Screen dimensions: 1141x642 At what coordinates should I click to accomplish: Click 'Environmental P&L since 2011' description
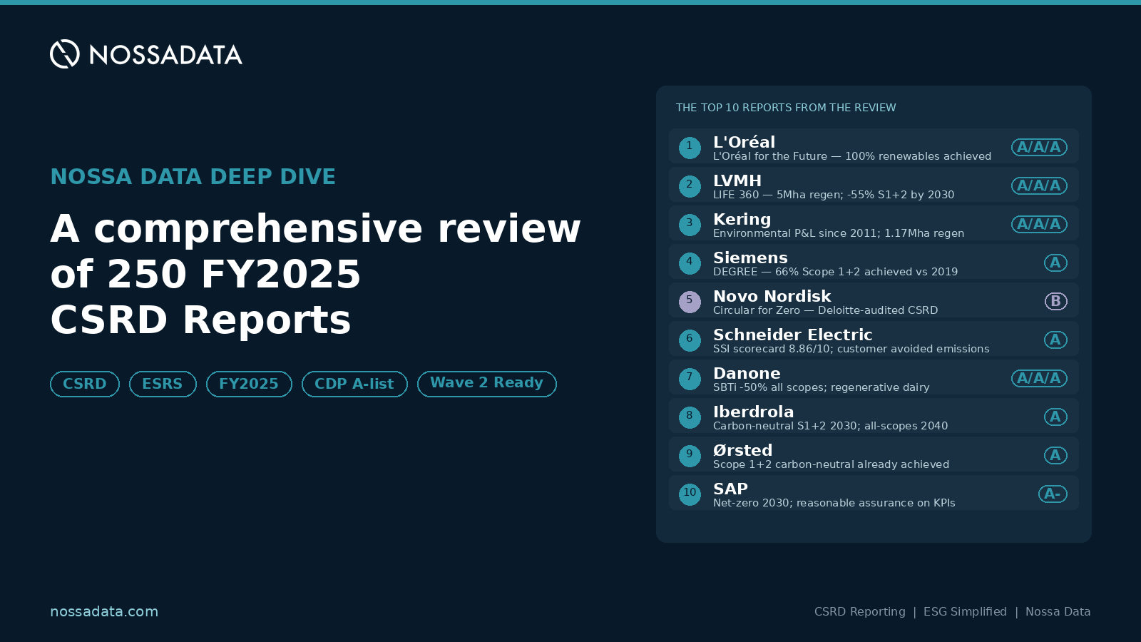(839, 233)
